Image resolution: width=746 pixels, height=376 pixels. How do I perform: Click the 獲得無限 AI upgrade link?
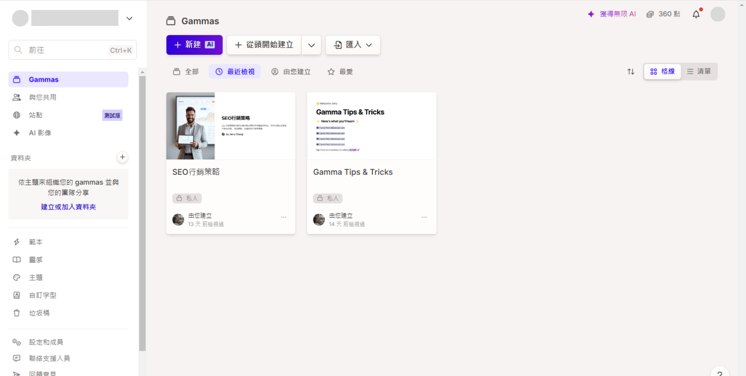pos(612,14)
